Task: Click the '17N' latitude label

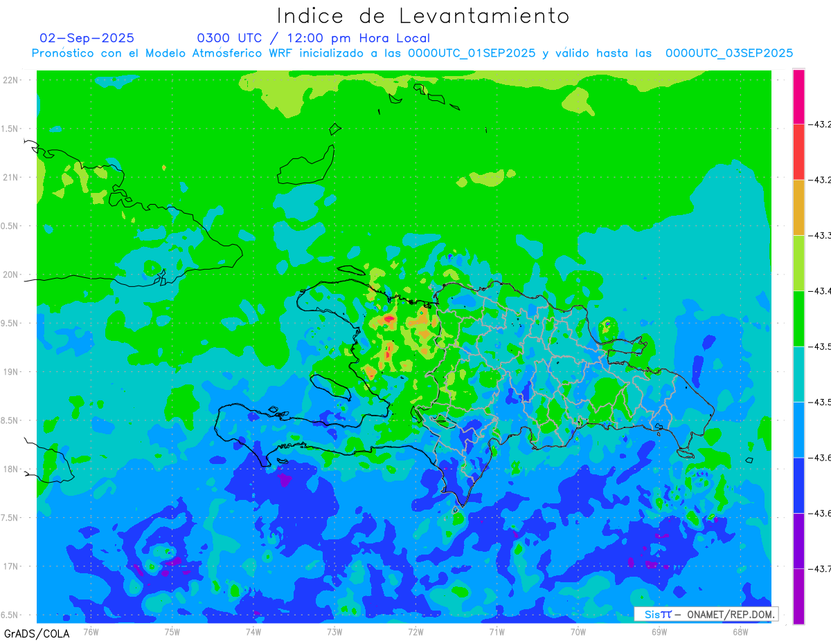Action: click(x=11, y=566)
